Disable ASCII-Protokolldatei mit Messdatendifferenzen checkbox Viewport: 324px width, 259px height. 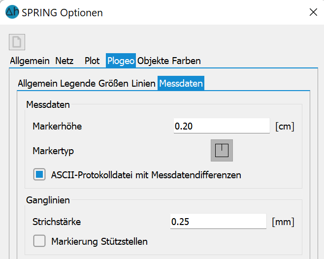pos(39,174)
